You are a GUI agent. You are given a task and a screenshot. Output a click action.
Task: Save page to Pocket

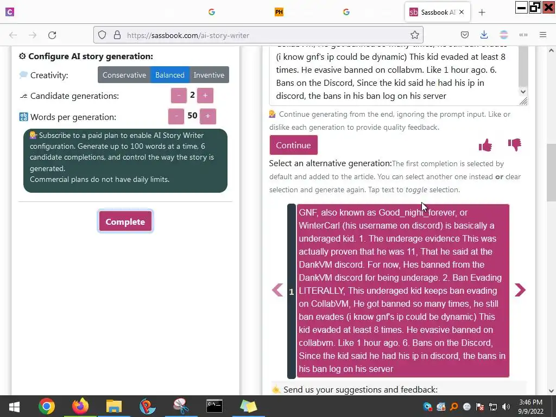point(465,35)
